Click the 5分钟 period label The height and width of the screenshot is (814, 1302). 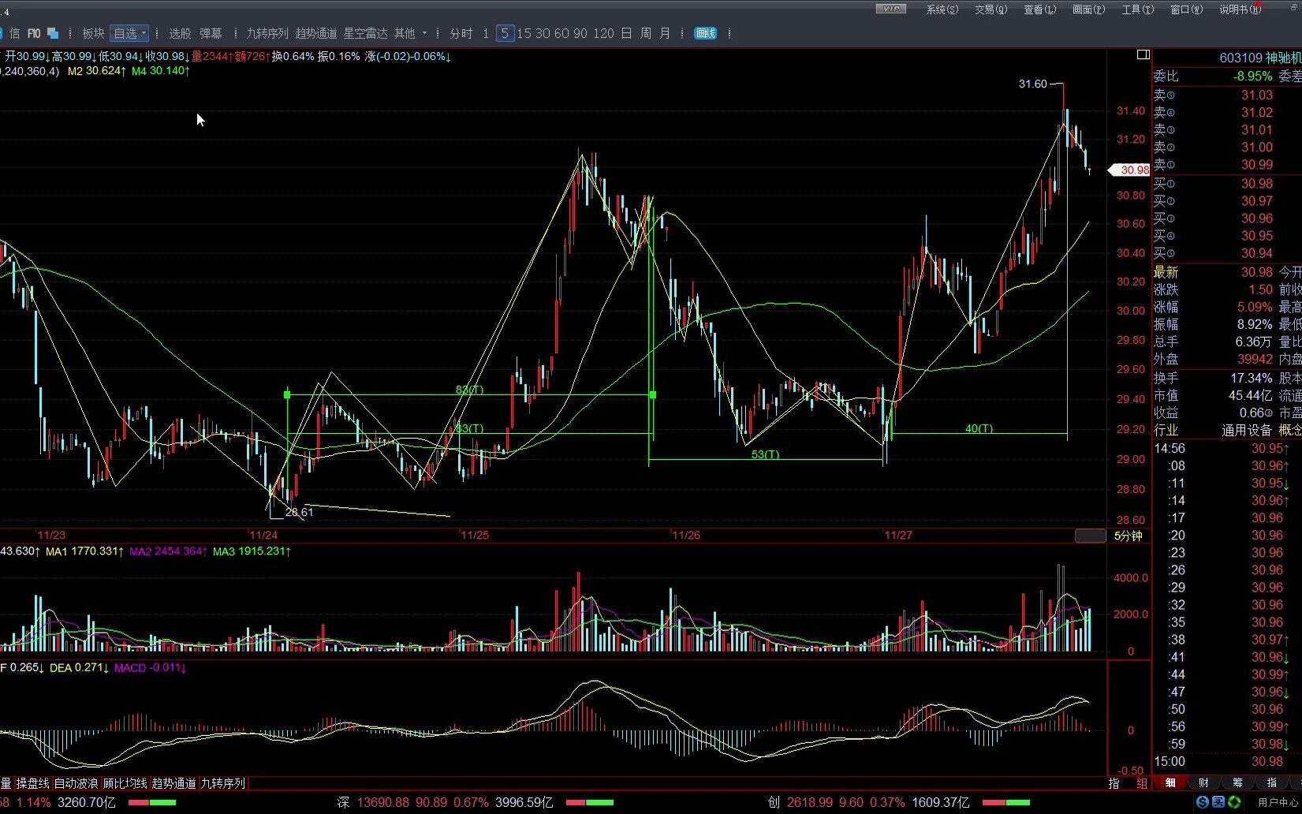(1128, 536)
